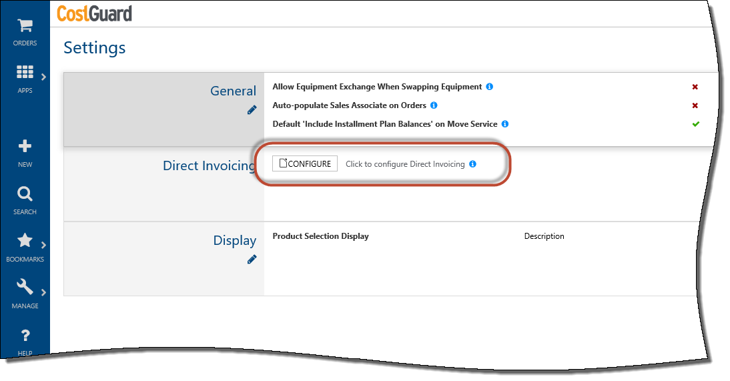Show info for Include Installment Plan Balances
Viewport: 730px width, 381px height.
click(x=504, y=124)
